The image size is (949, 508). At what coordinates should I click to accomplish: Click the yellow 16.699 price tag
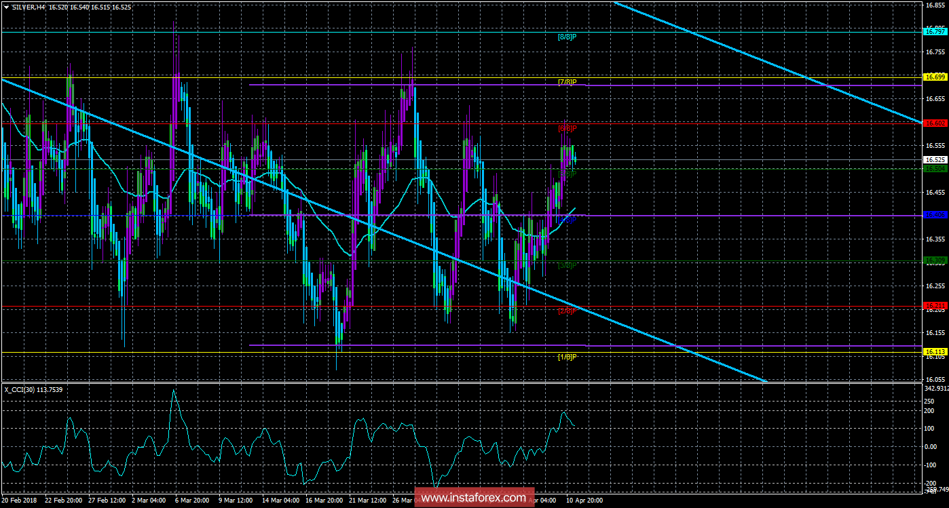(x=935, y=77)
